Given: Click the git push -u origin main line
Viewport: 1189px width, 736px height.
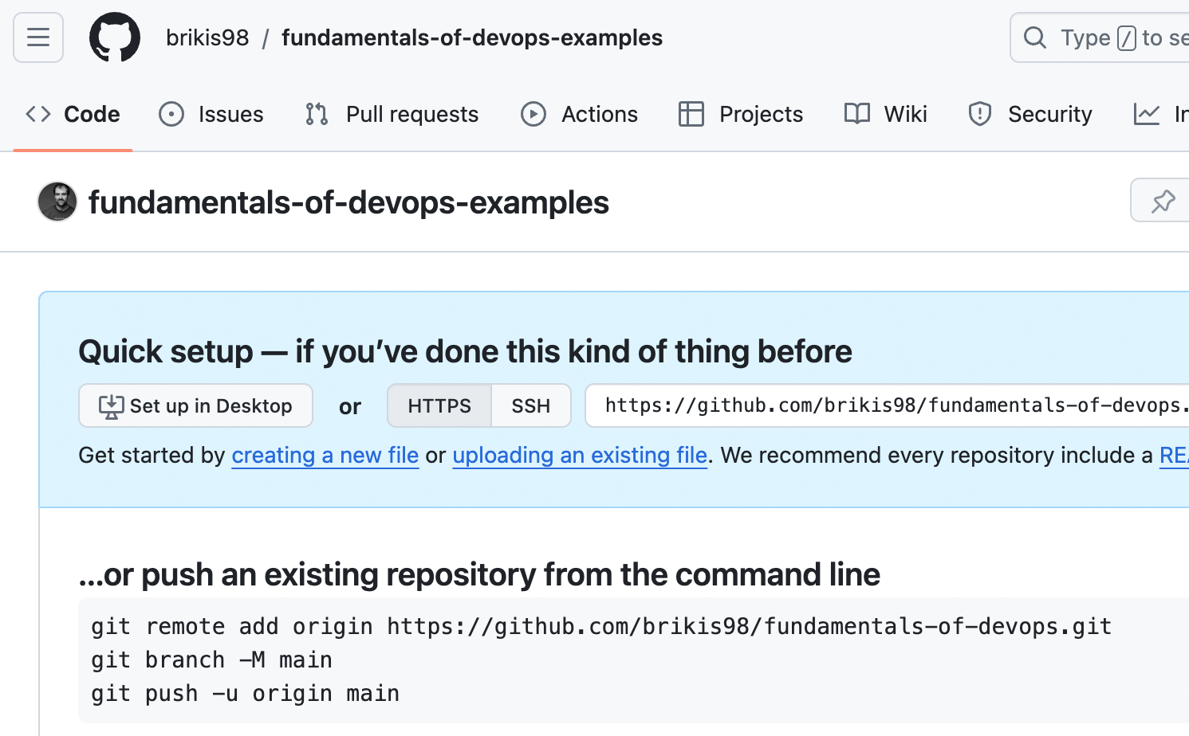Looking at the screenshot, I should [245, 693].
